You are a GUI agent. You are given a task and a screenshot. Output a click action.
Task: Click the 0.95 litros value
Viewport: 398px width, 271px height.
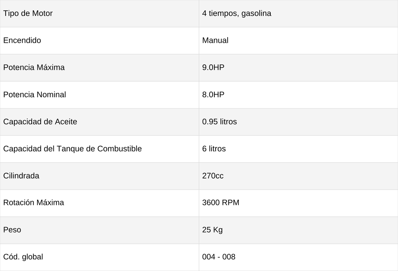(220, 122)
